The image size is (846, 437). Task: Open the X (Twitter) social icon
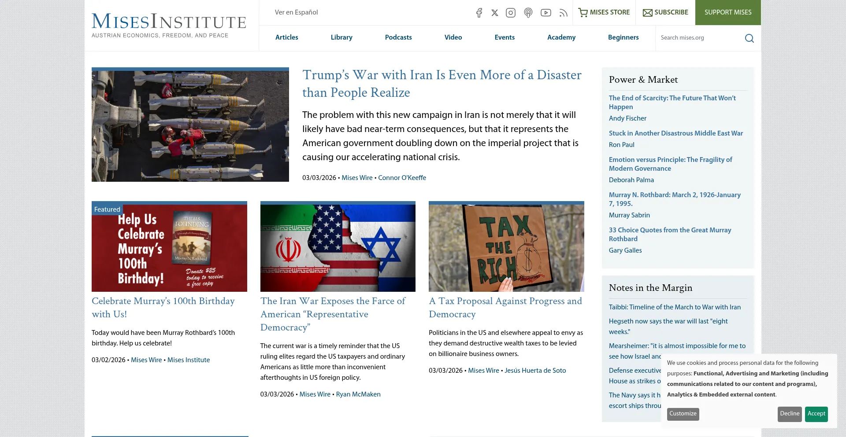[x=495, y=13]
